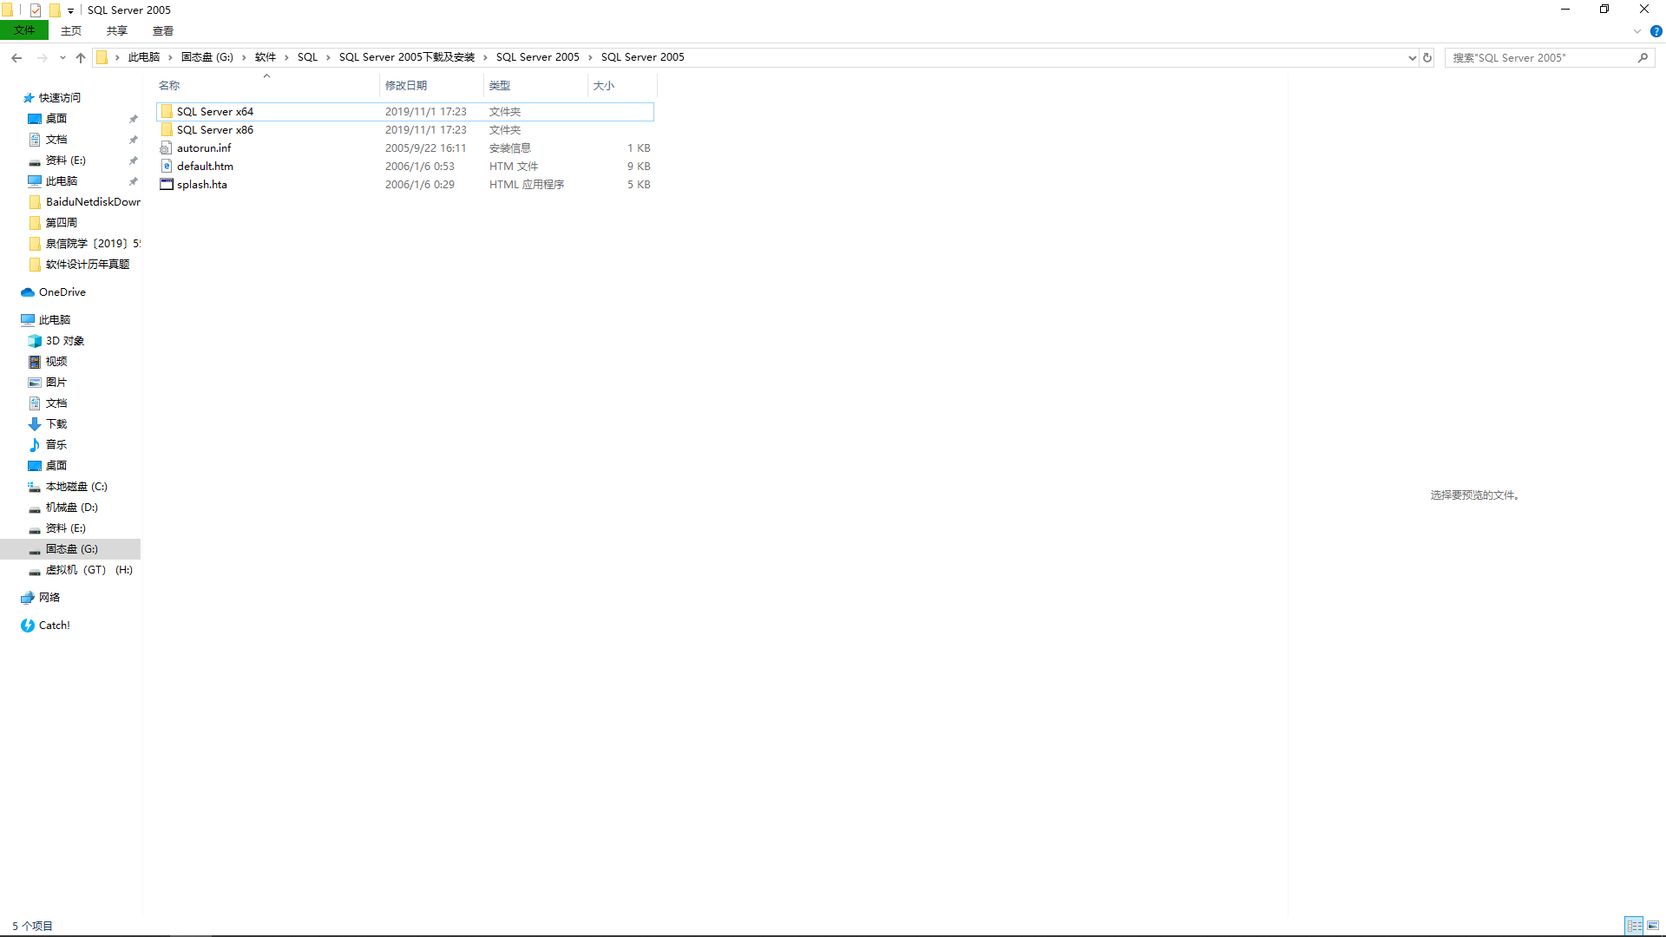Switch to details view layout icon
The image size is (1666, 937).
(1634, 926)
